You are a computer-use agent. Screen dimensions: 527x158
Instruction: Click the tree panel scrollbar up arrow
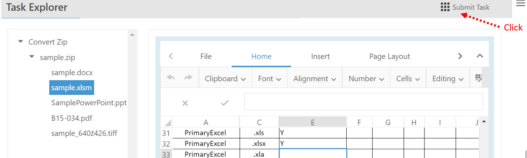click(132, 34)
